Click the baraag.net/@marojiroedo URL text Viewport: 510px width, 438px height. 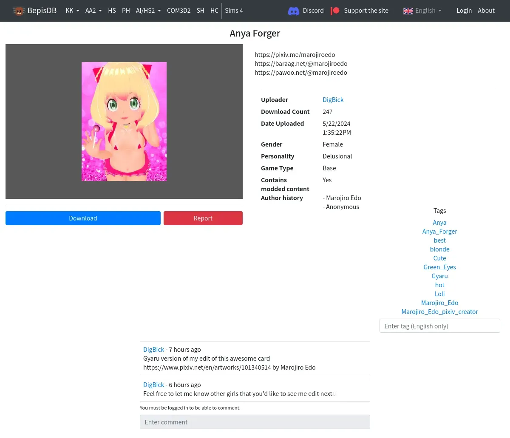click(x=301, y=64)
